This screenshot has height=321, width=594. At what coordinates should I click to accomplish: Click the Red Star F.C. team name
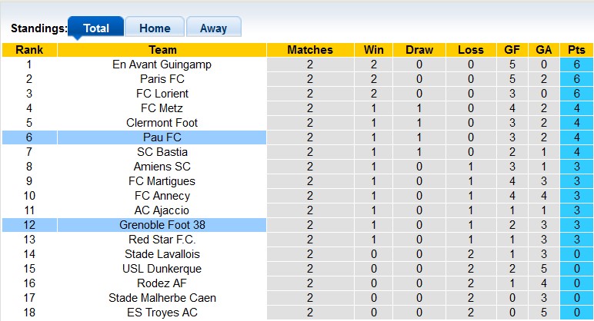(162, 240)
